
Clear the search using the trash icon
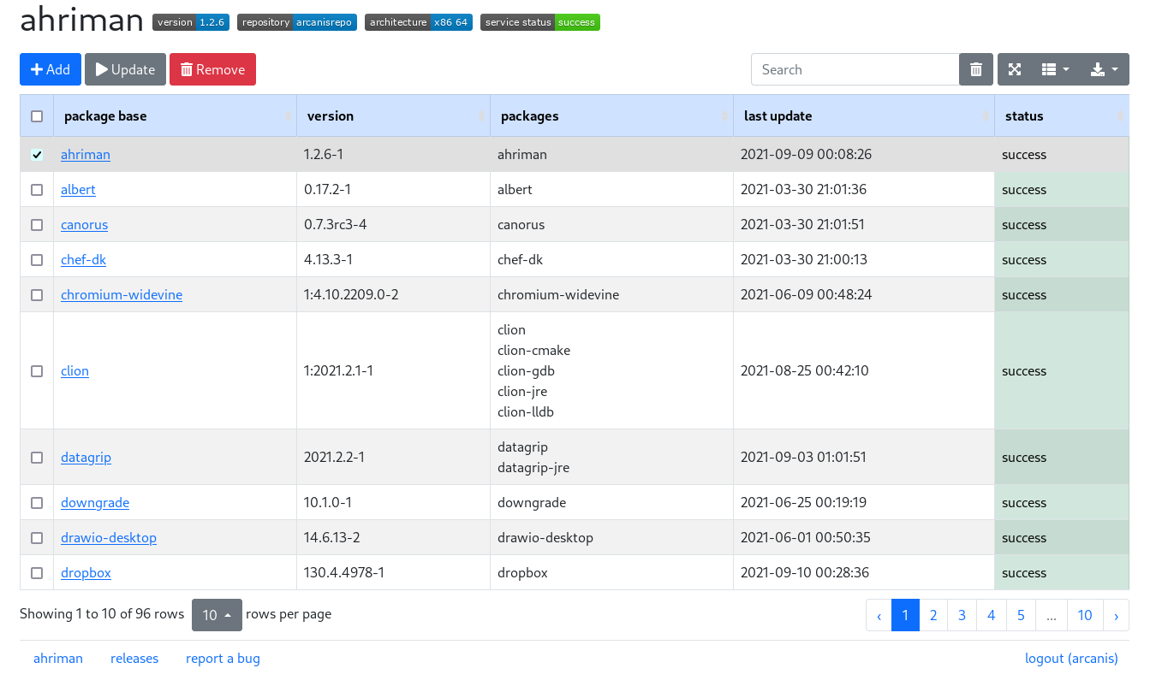(975, 69)
